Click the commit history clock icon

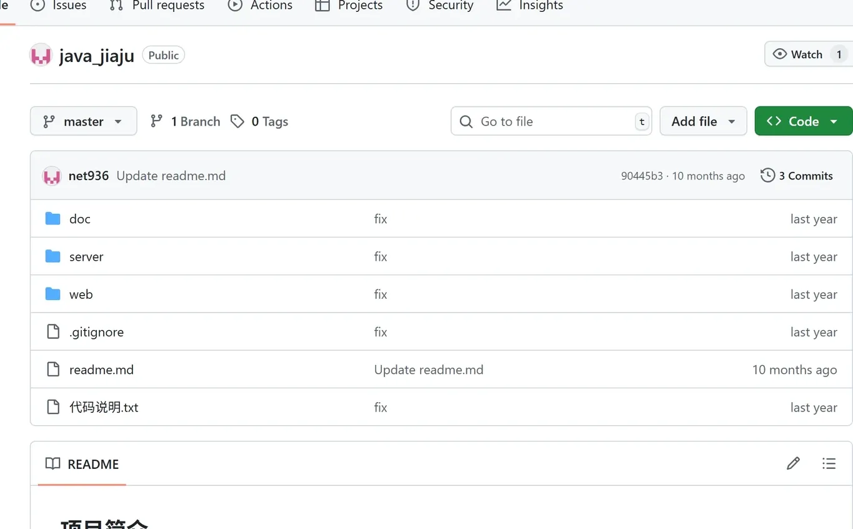[x=767, y=176]
